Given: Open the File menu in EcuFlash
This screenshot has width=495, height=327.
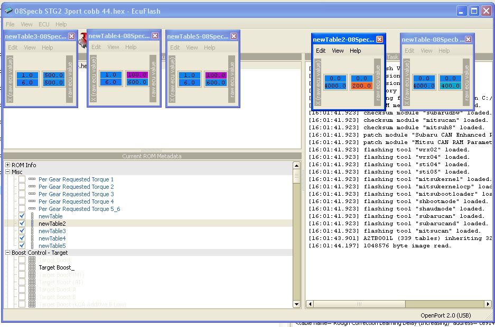Looking at the screenshot, I should (10, 24).
